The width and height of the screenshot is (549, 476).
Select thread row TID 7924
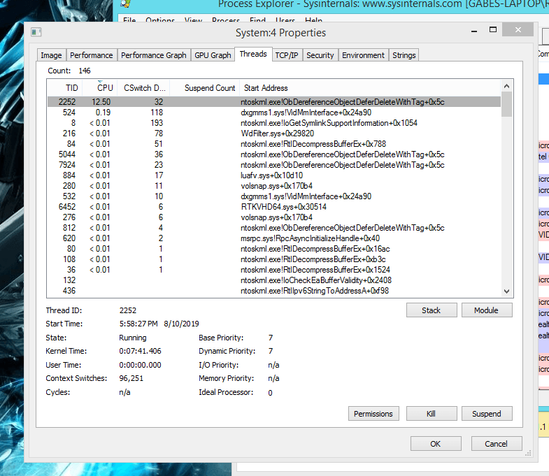click(x=273, y=165)
